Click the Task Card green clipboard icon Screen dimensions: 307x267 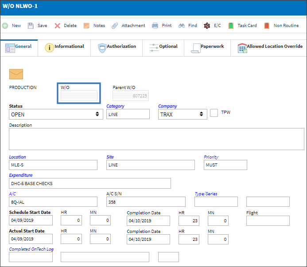point(231,26)
